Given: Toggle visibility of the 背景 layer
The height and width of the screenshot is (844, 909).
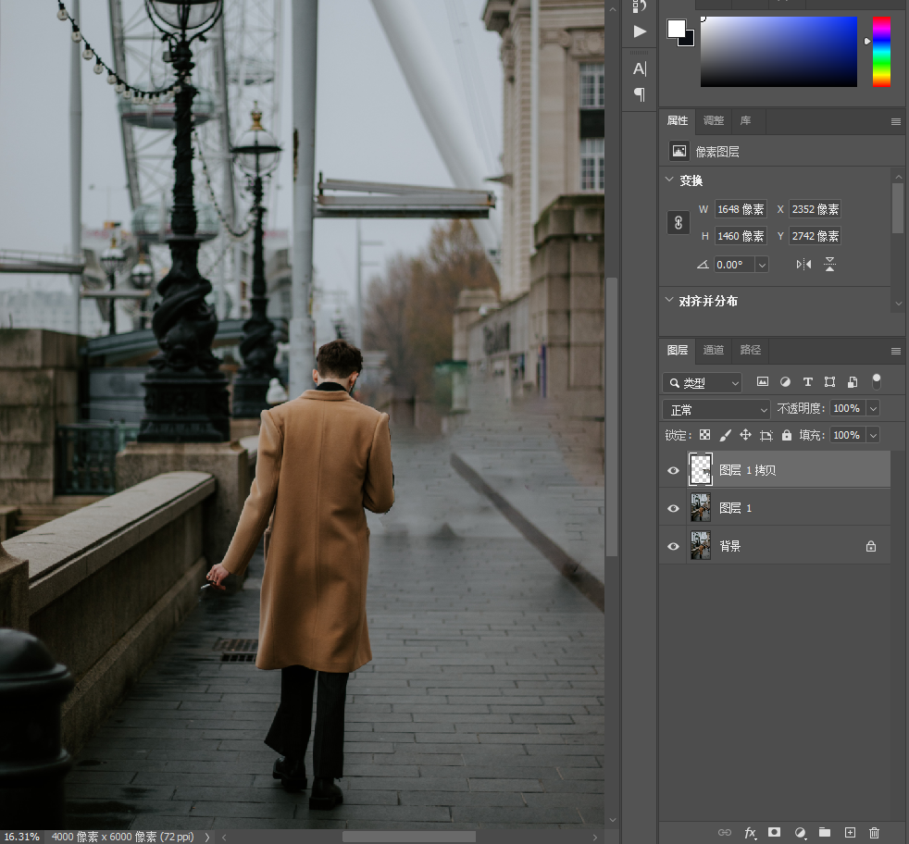Looking at the screenshot, I should tap(674, 546).
